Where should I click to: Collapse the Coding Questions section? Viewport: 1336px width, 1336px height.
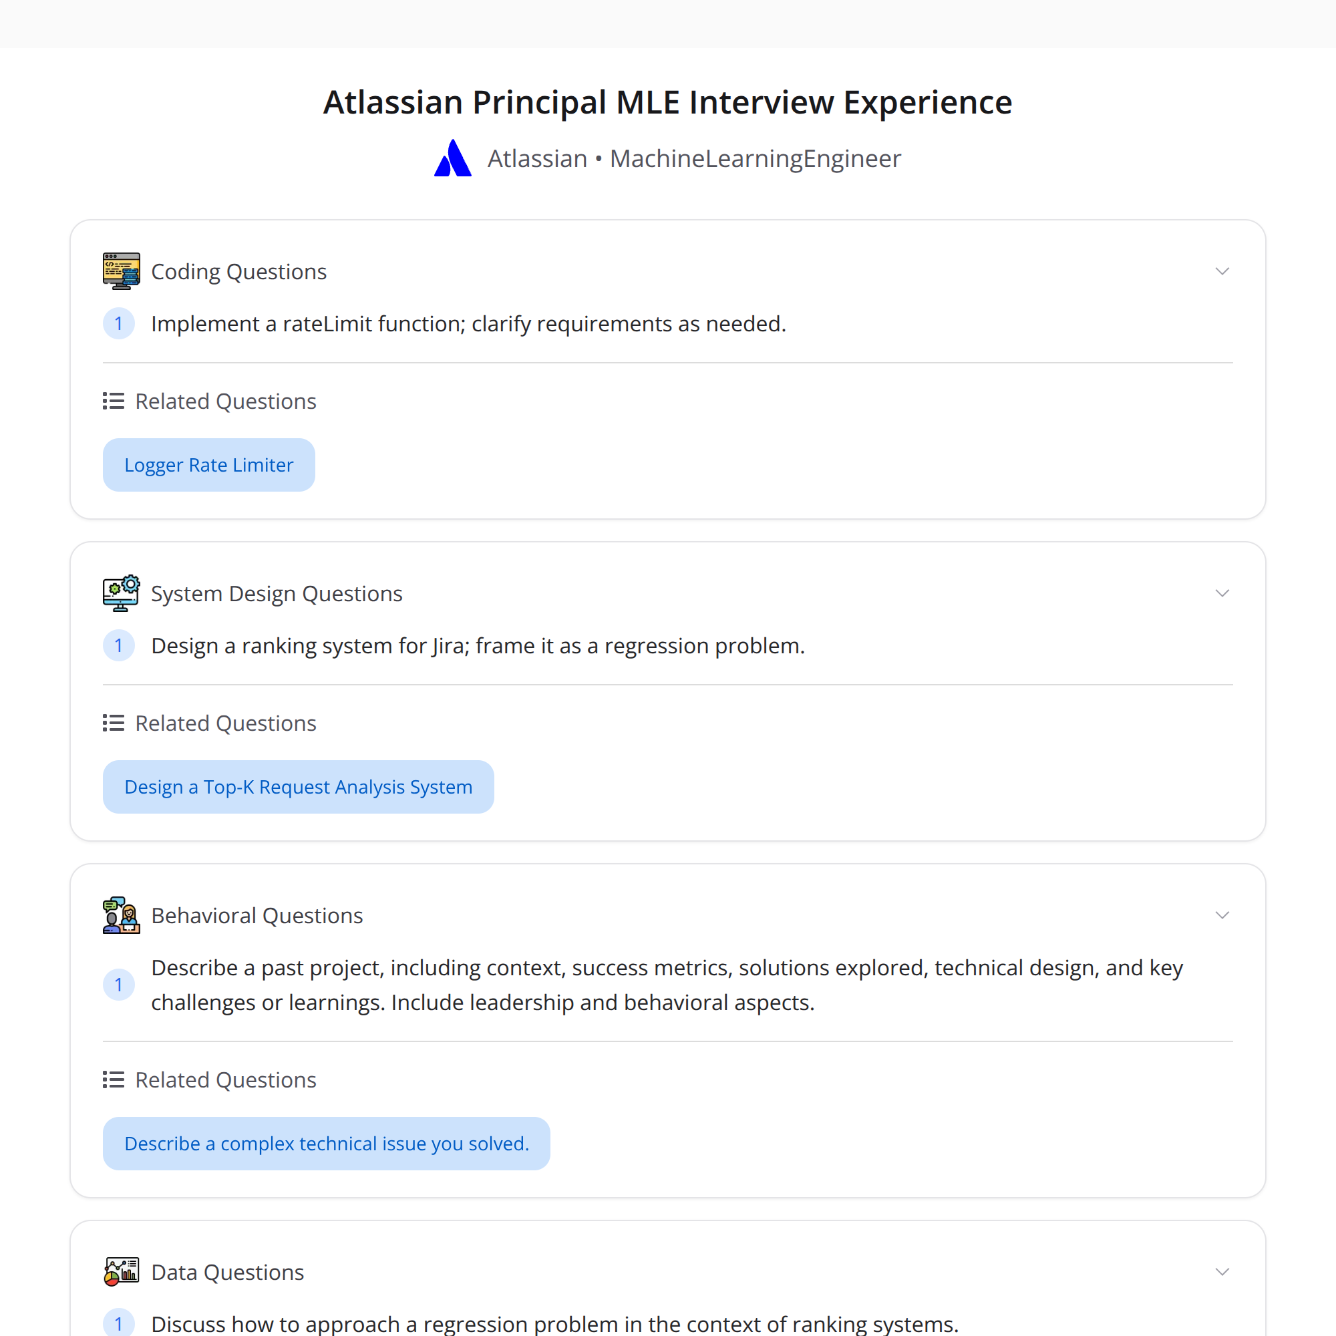coord(1222,271)
